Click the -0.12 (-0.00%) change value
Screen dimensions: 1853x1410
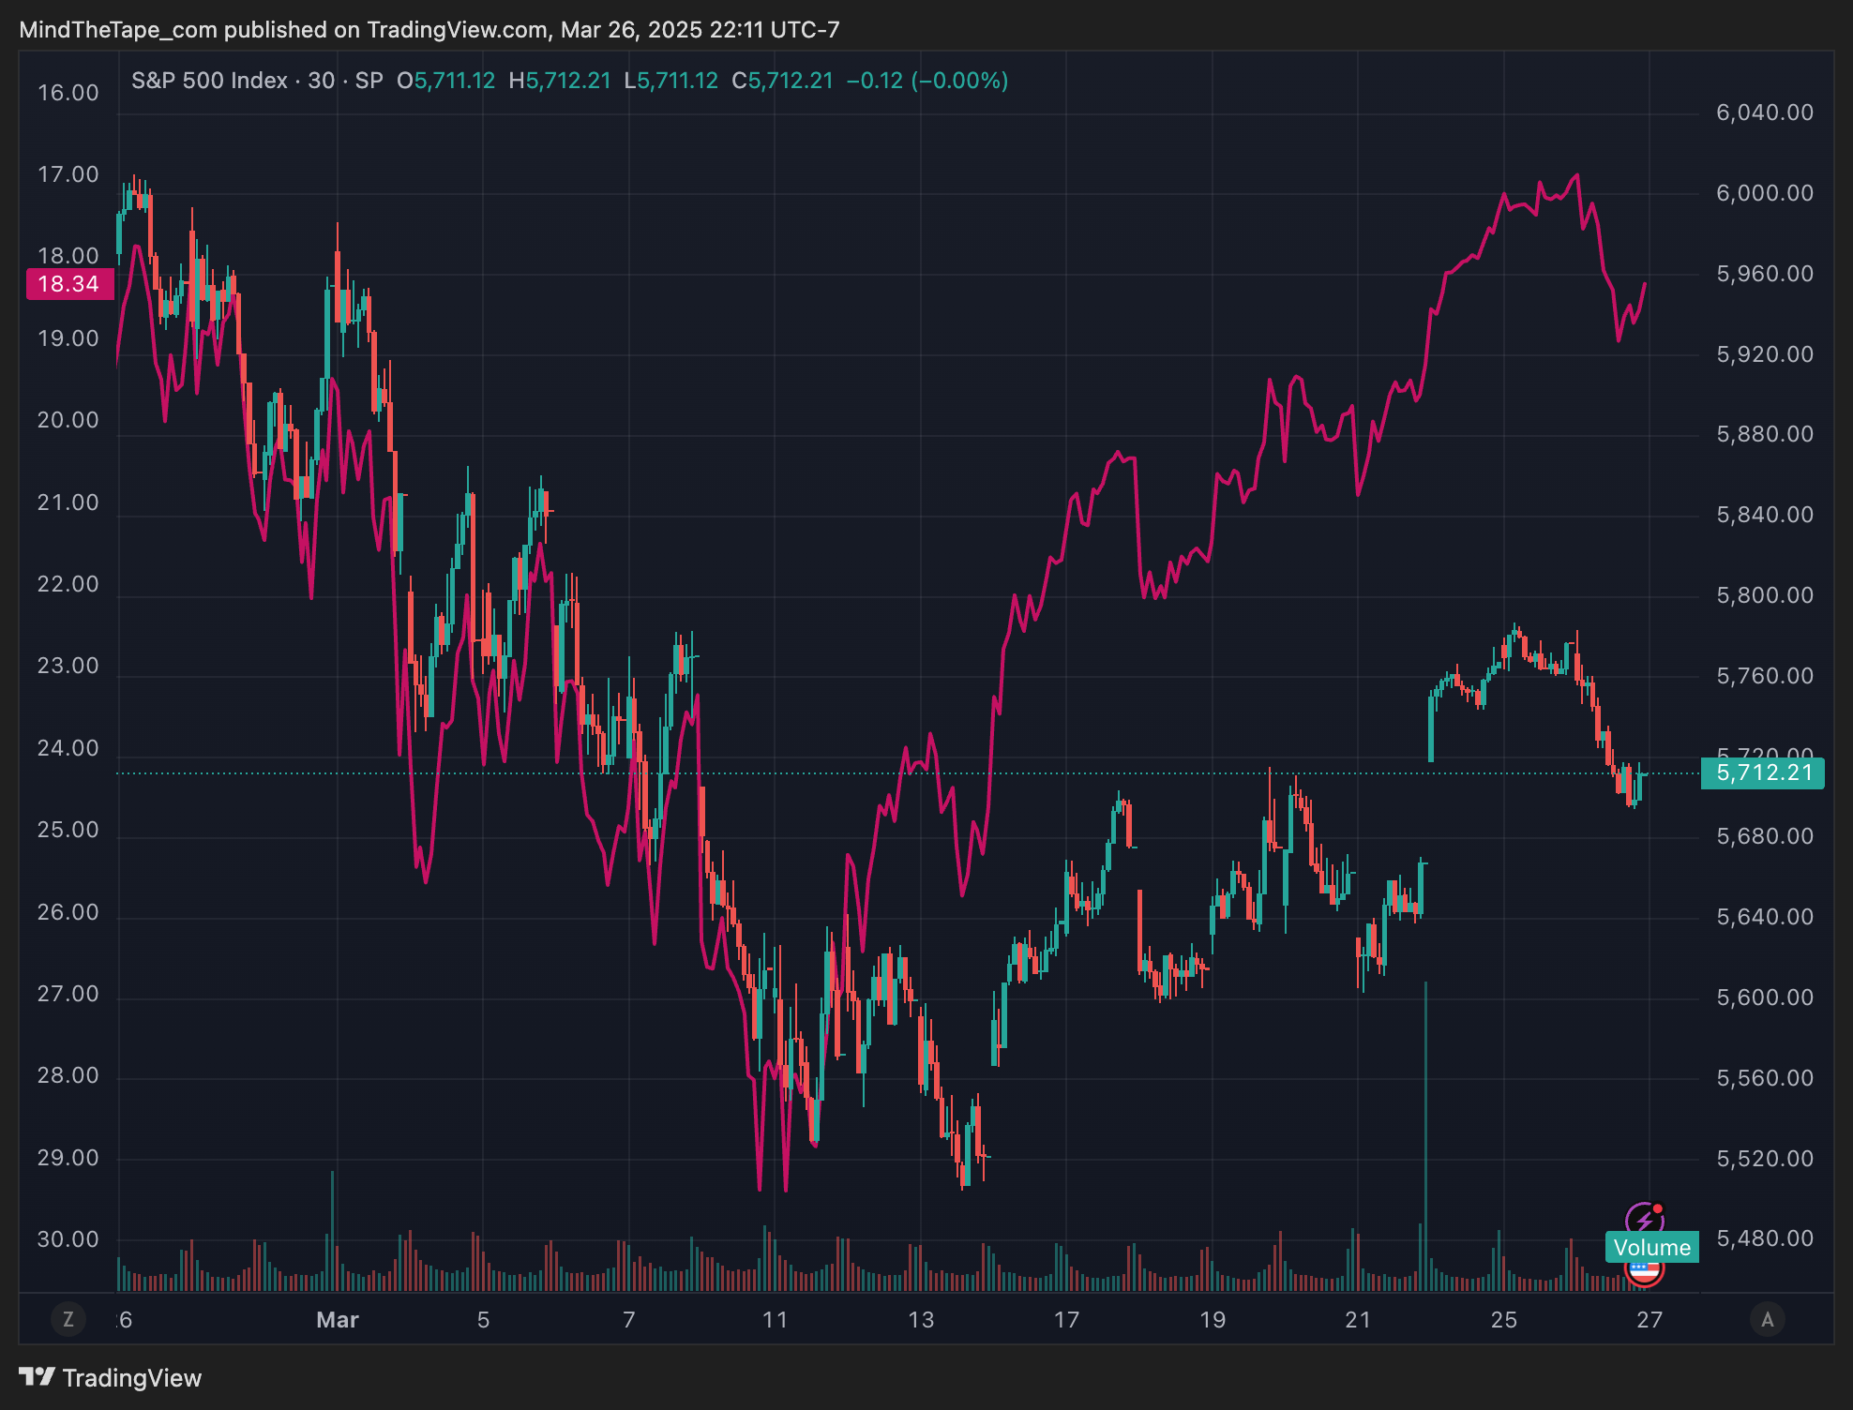point(926,81)
